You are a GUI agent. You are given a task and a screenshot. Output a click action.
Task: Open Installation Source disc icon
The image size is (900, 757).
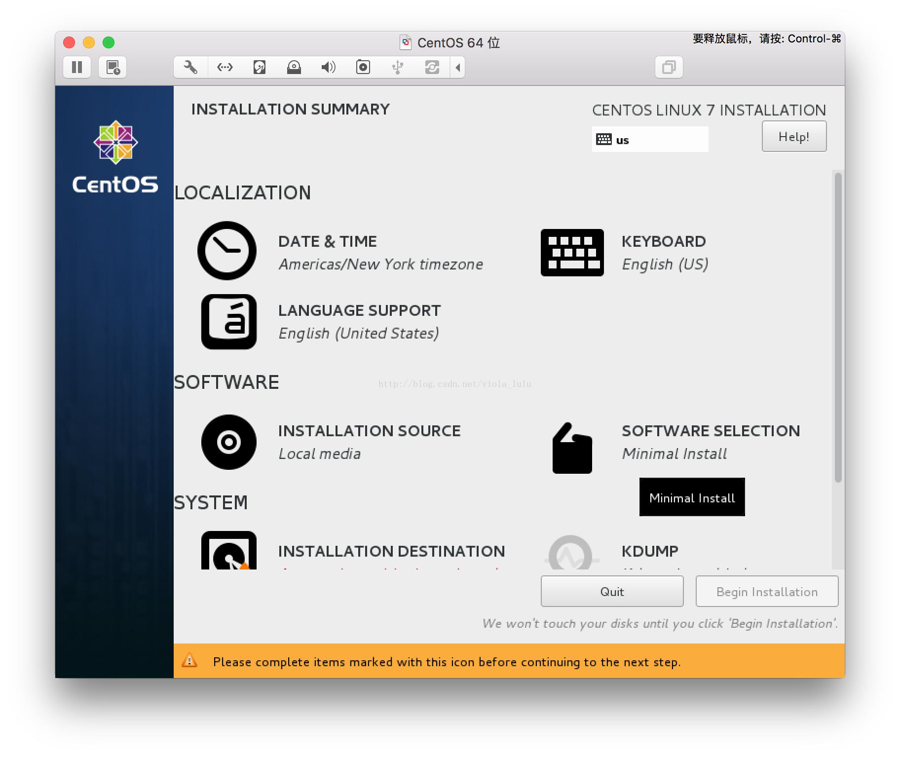229,442
